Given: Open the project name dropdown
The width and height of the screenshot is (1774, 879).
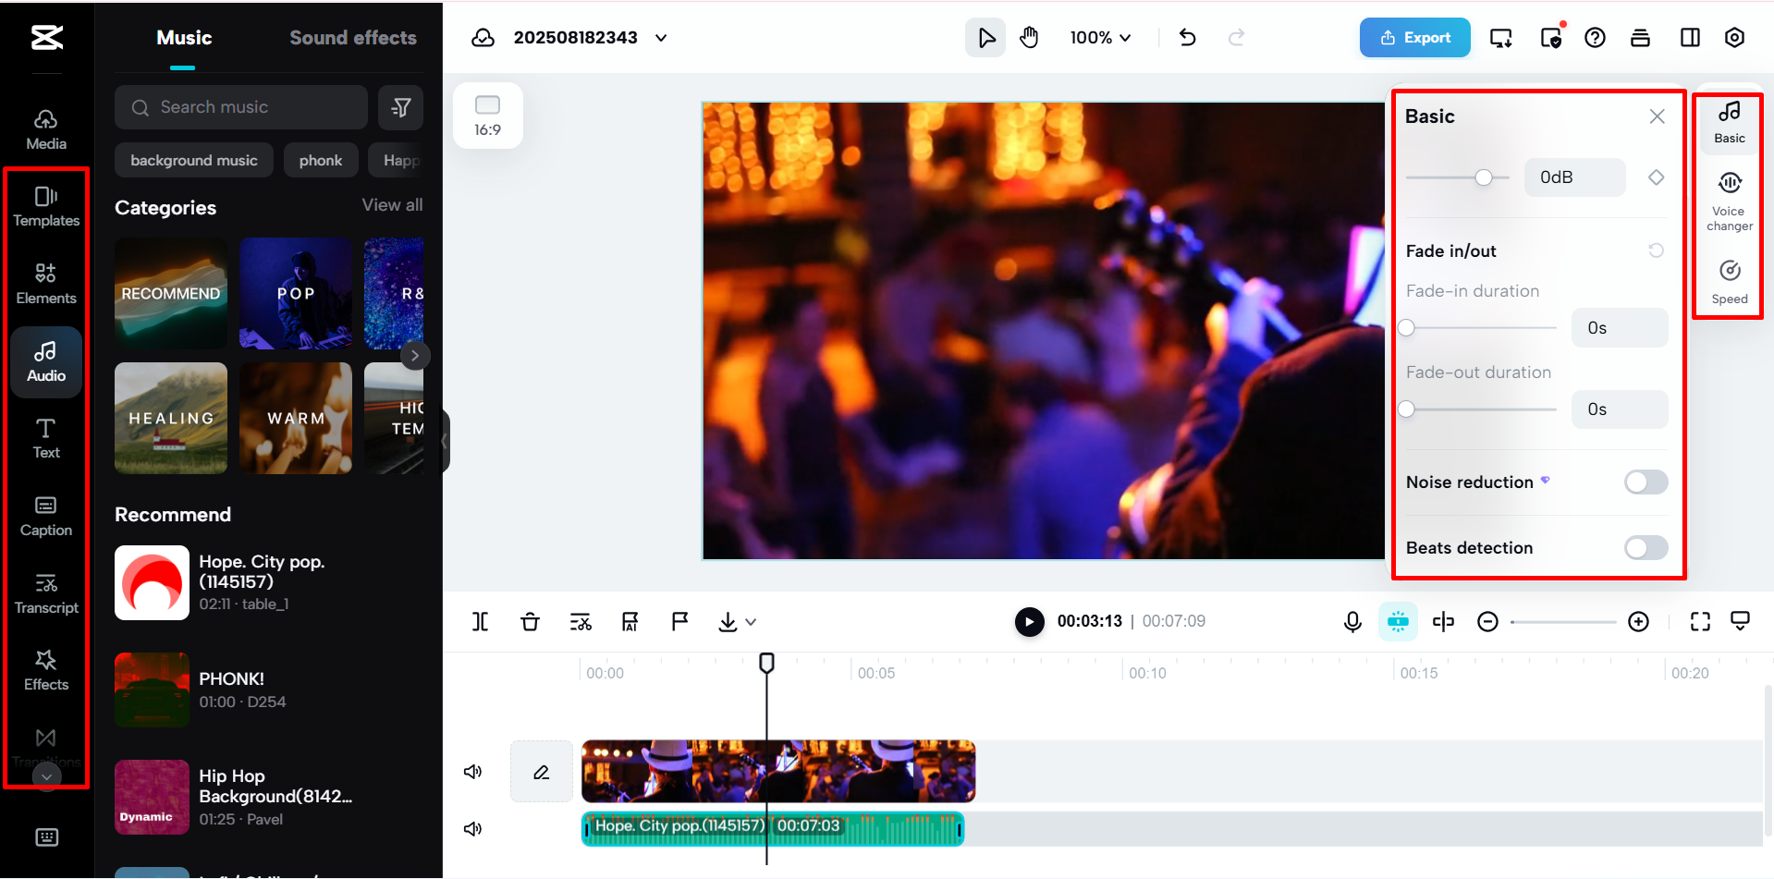Looking at the screenshot, I should coord(661,38).
